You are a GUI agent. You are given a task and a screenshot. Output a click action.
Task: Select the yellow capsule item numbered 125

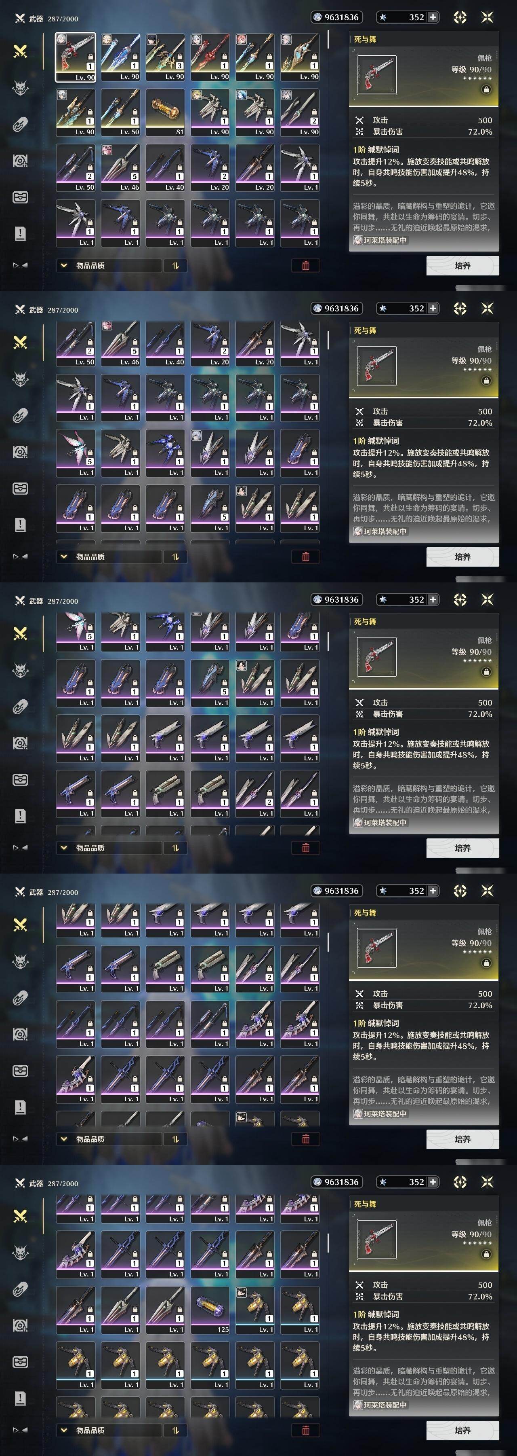[x=210, y=1310]
